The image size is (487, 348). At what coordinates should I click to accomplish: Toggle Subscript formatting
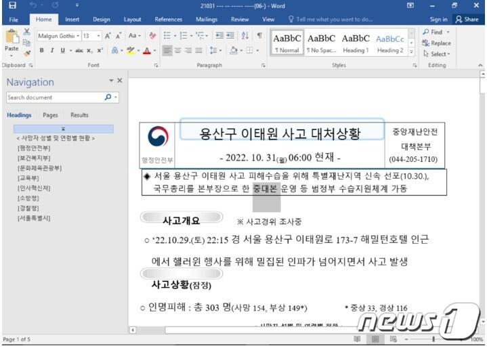[x=89, y=51]
